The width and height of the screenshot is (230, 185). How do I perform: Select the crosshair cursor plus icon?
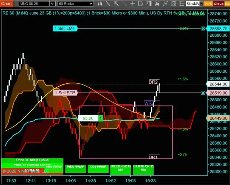point(132,4)
